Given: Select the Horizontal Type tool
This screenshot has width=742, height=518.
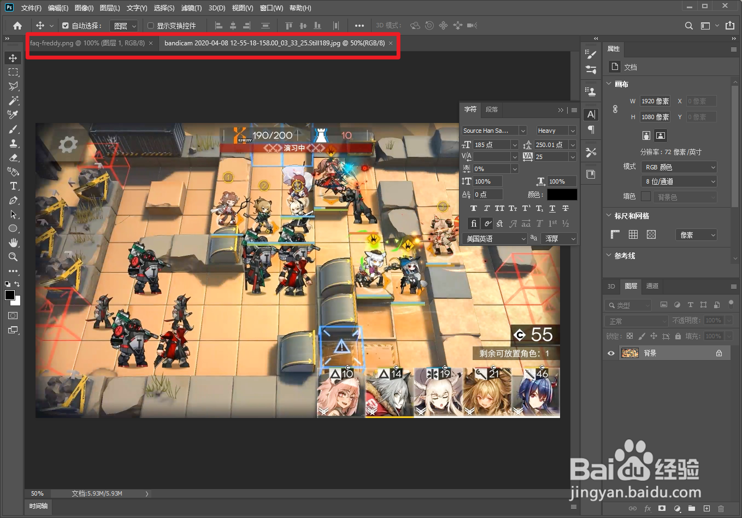Looking at the screenshot, I should click(13, 186).
